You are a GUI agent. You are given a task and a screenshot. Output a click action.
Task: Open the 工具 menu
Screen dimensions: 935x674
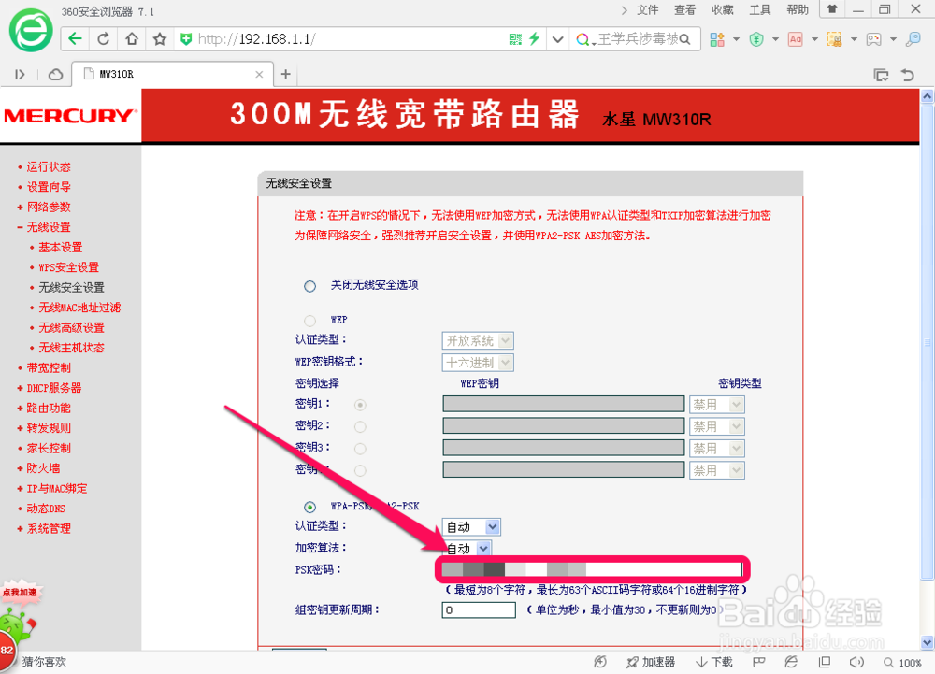point(759,10)
